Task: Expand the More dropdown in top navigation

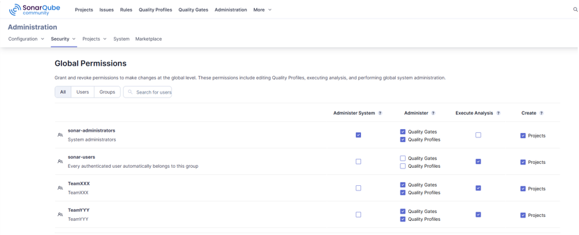Action: (x=262, y=10)
